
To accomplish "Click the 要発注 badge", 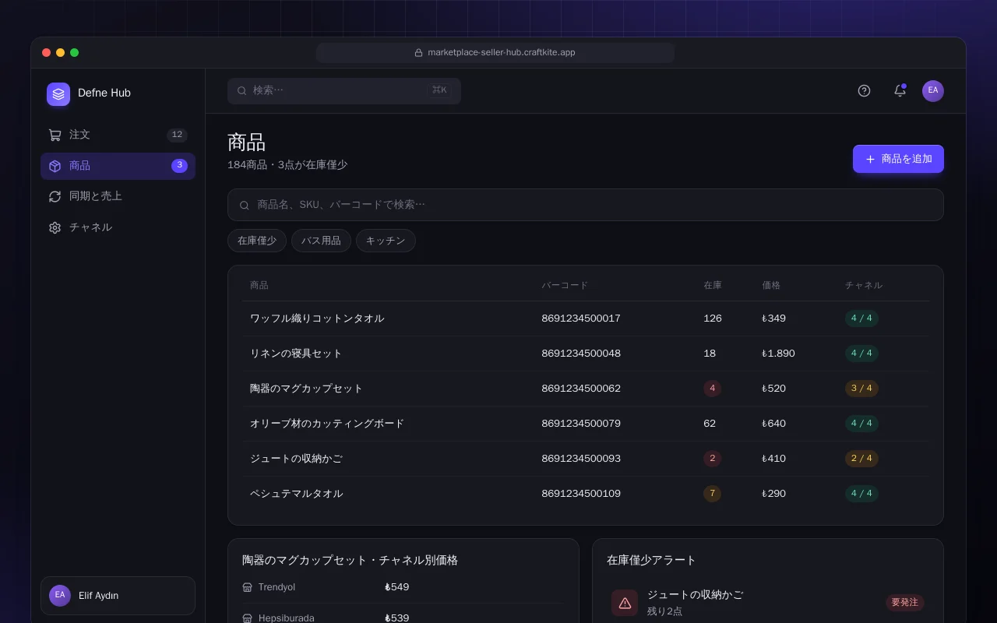I will click(x=905, y=603).
